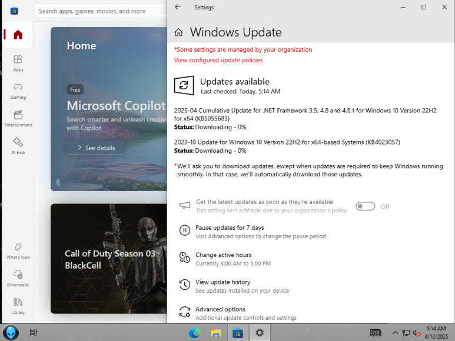
Task: Click the Windows Update page heading
Action: point(235,32)
